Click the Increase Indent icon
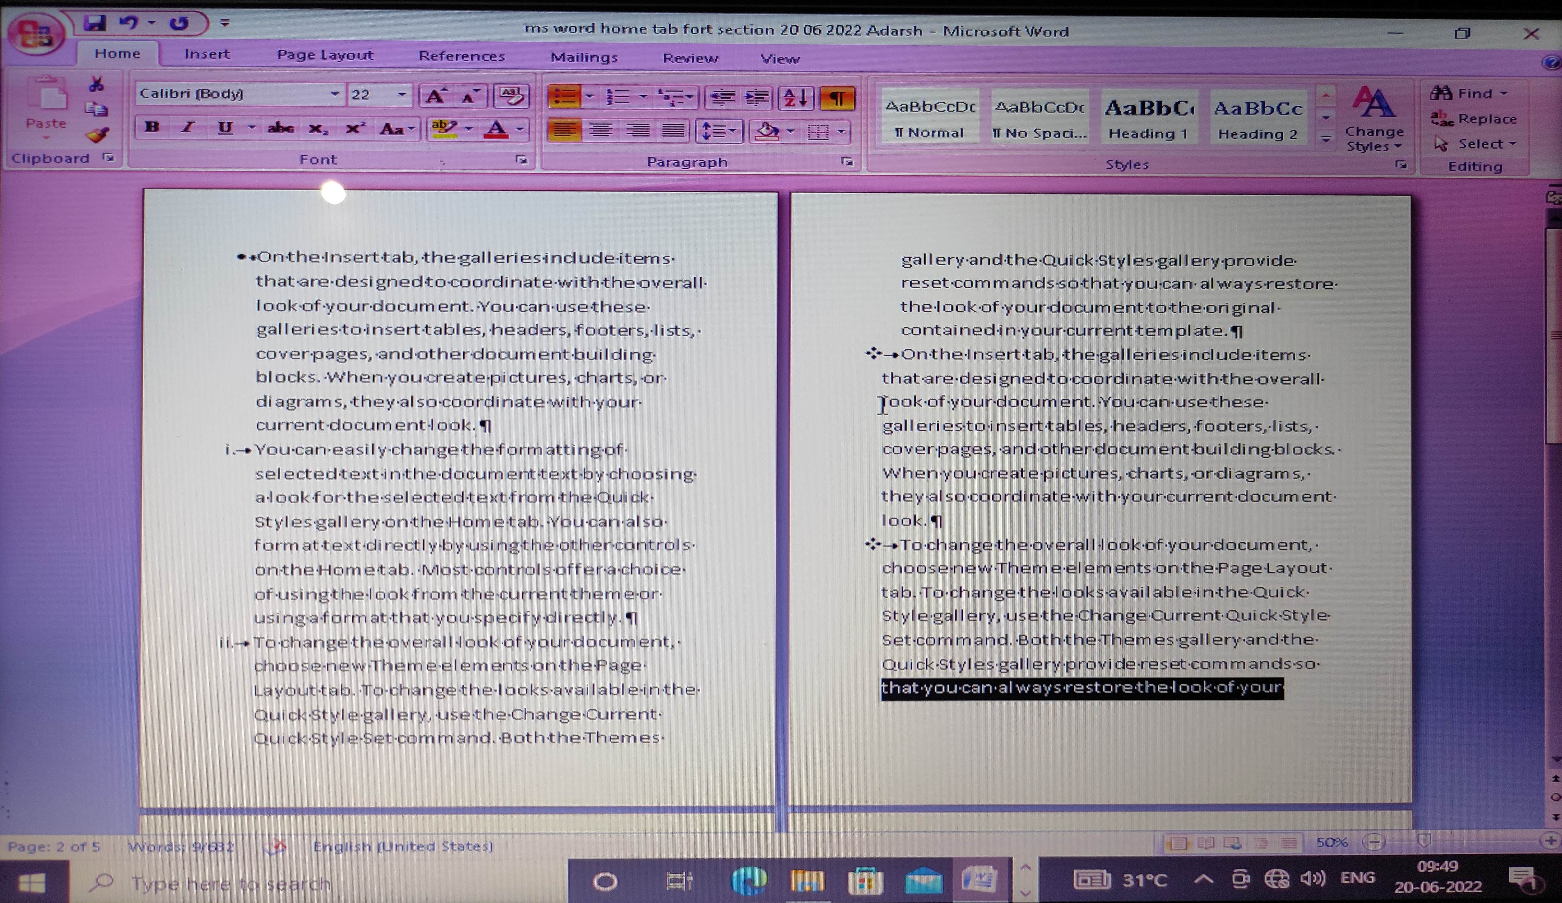Screen dimensions: 1562x903 [x=756, y=98]
